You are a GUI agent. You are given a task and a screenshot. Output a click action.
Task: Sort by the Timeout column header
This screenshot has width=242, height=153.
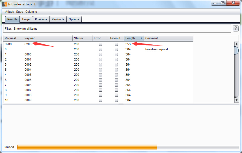[x=116, y=38]
